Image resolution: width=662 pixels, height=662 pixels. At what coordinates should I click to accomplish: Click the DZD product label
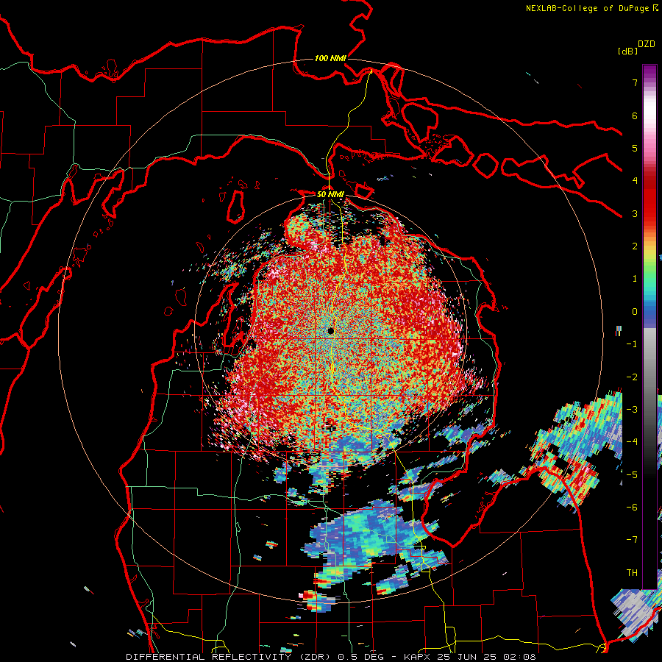647,44
